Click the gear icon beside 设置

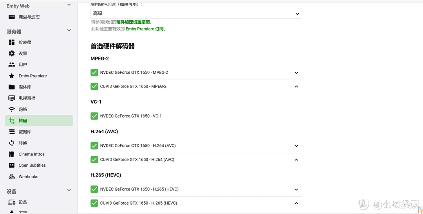tap(12, 53)
